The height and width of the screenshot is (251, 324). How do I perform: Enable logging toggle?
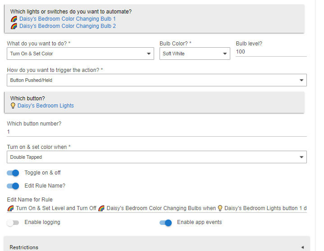point(13,222)
